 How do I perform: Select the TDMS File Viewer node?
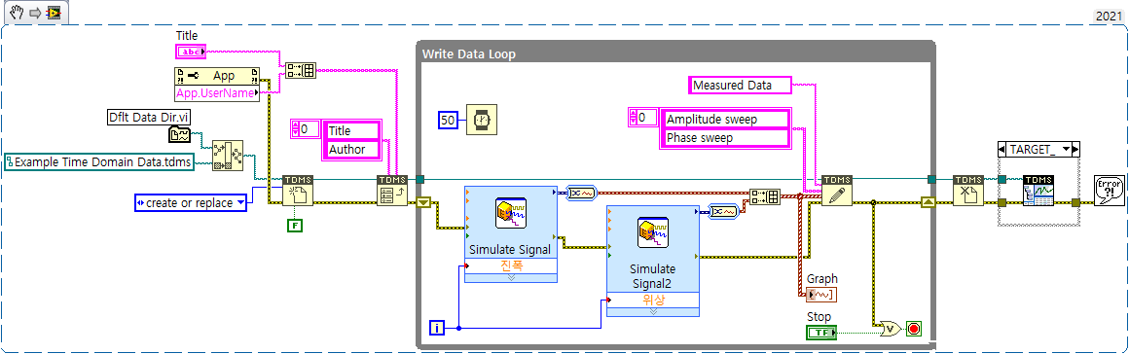point(1038,191)
